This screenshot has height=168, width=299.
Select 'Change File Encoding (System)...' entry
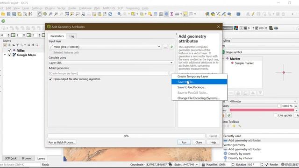point(199,98)
